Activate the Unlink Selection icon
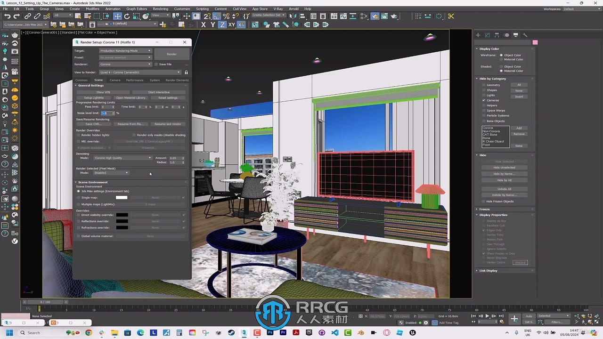 [x=37, y=16]
